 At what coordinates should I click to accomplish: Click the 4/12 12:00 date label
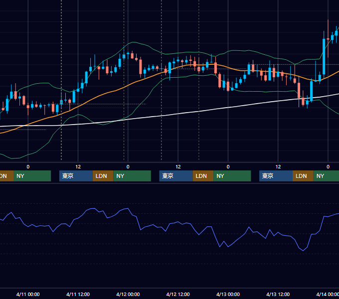pos(178,294)
